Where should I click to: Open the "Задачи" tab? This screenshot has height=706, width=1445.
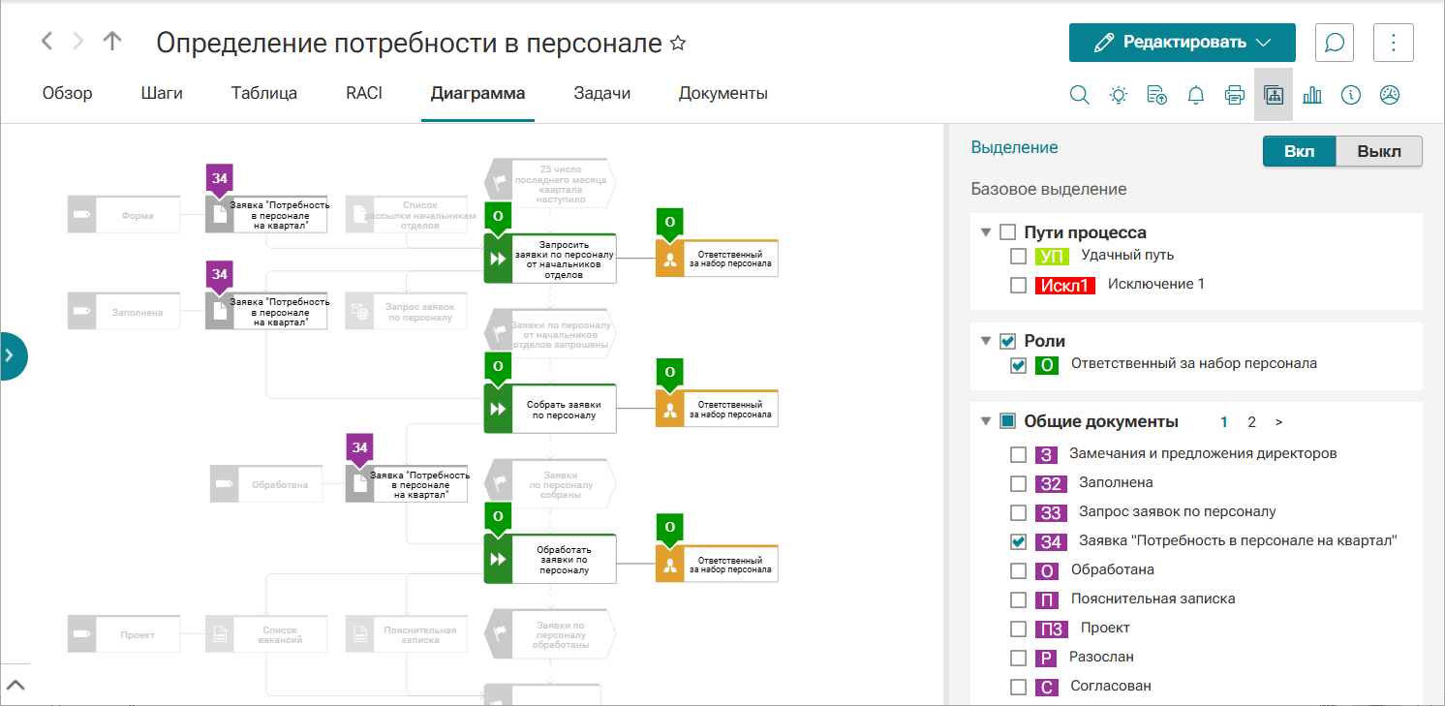[602, 94]
